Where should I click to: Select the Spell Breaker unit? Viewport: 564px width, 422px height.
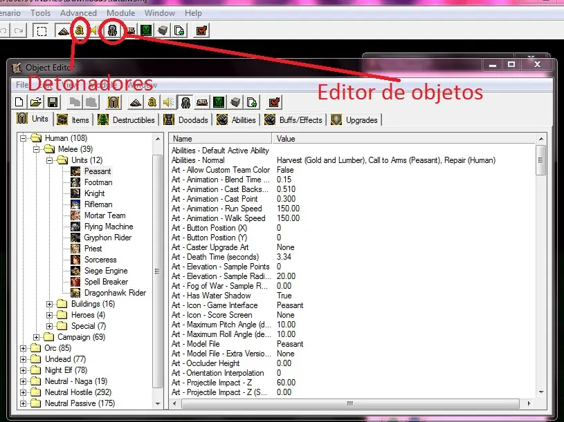pos(106,282)
